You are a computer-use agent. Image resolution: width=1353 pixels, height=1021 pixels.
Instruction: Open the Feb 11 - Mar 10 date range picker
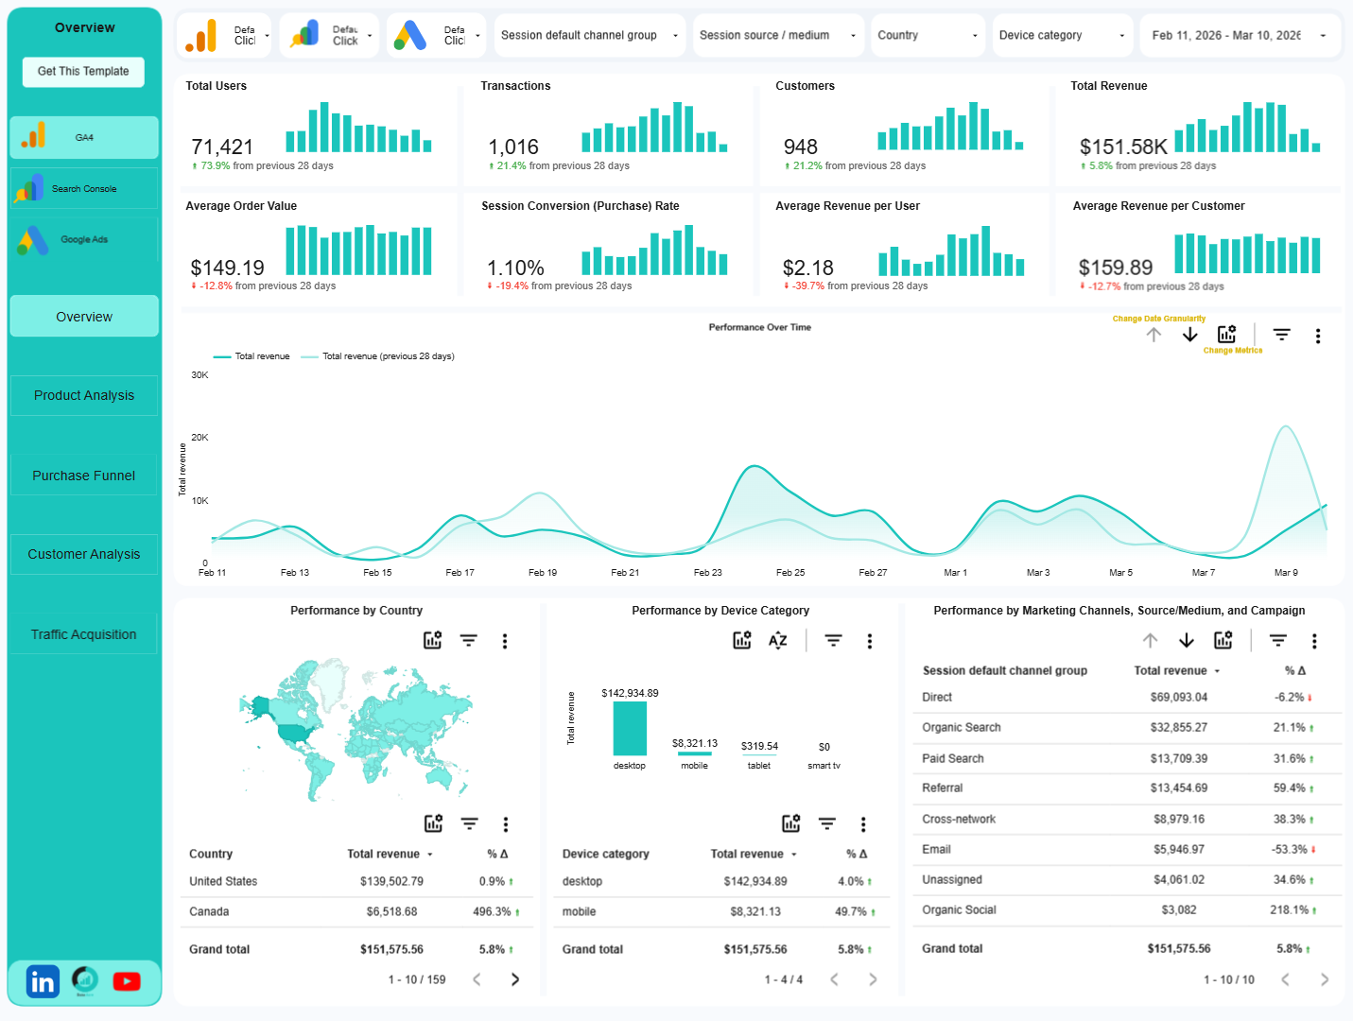[1239, 35]
